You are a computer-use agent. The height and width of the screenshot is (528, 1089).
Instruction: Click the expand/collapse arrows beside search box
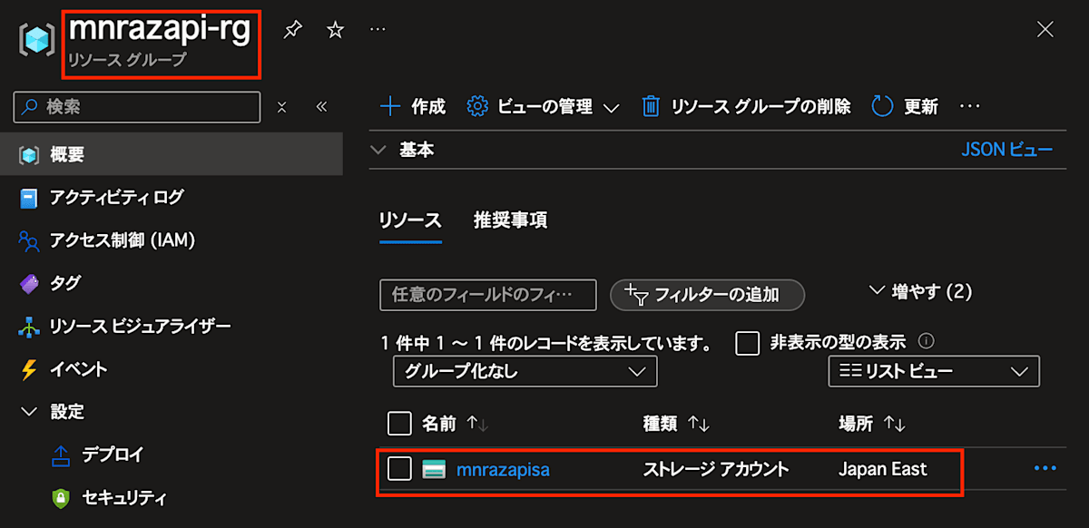[x=281, y=107]
